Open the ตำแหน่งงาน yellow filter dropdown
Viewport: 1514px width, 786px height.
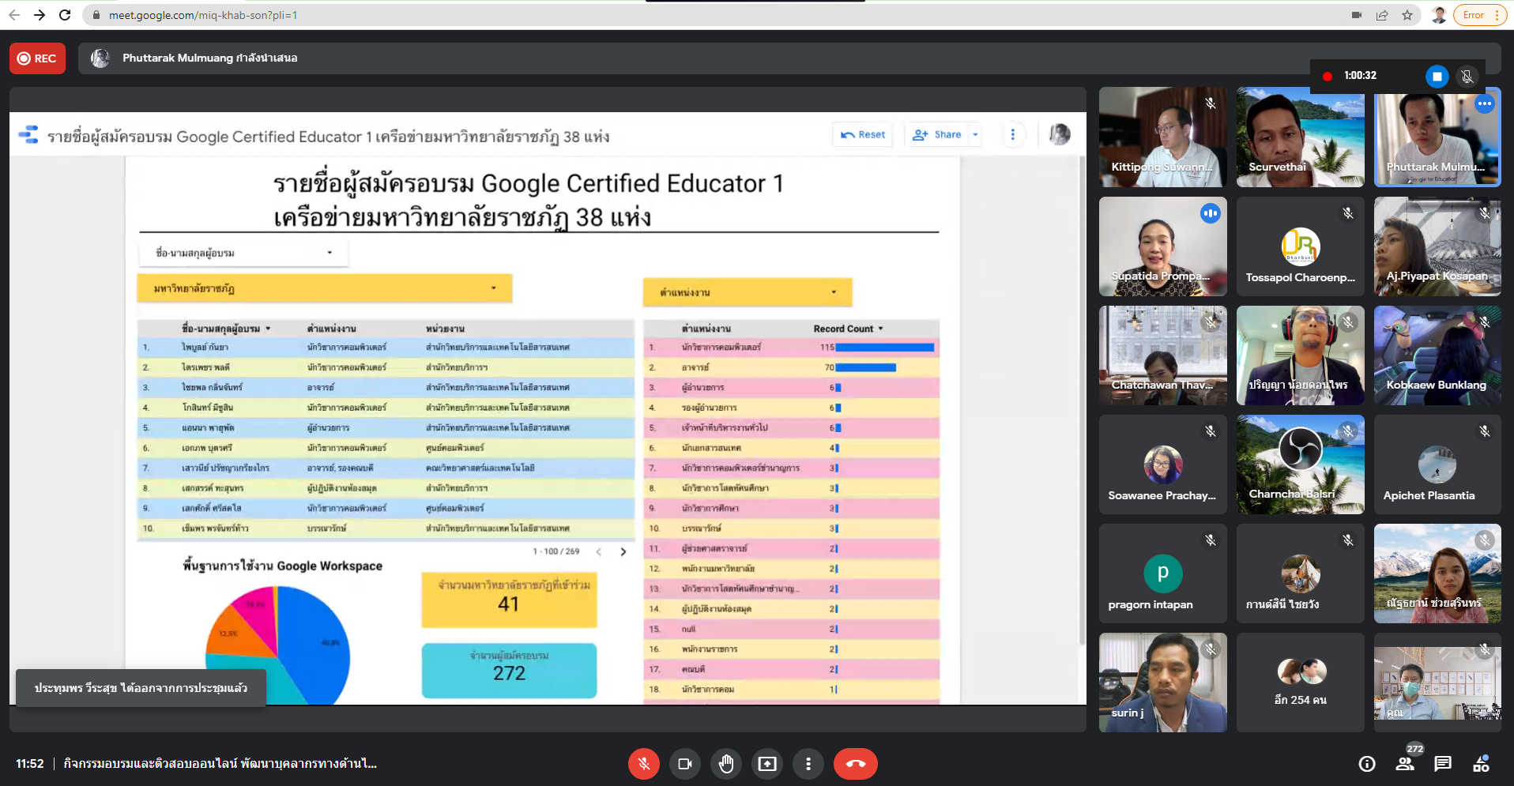pyautogui.click(x=747, y=292)
